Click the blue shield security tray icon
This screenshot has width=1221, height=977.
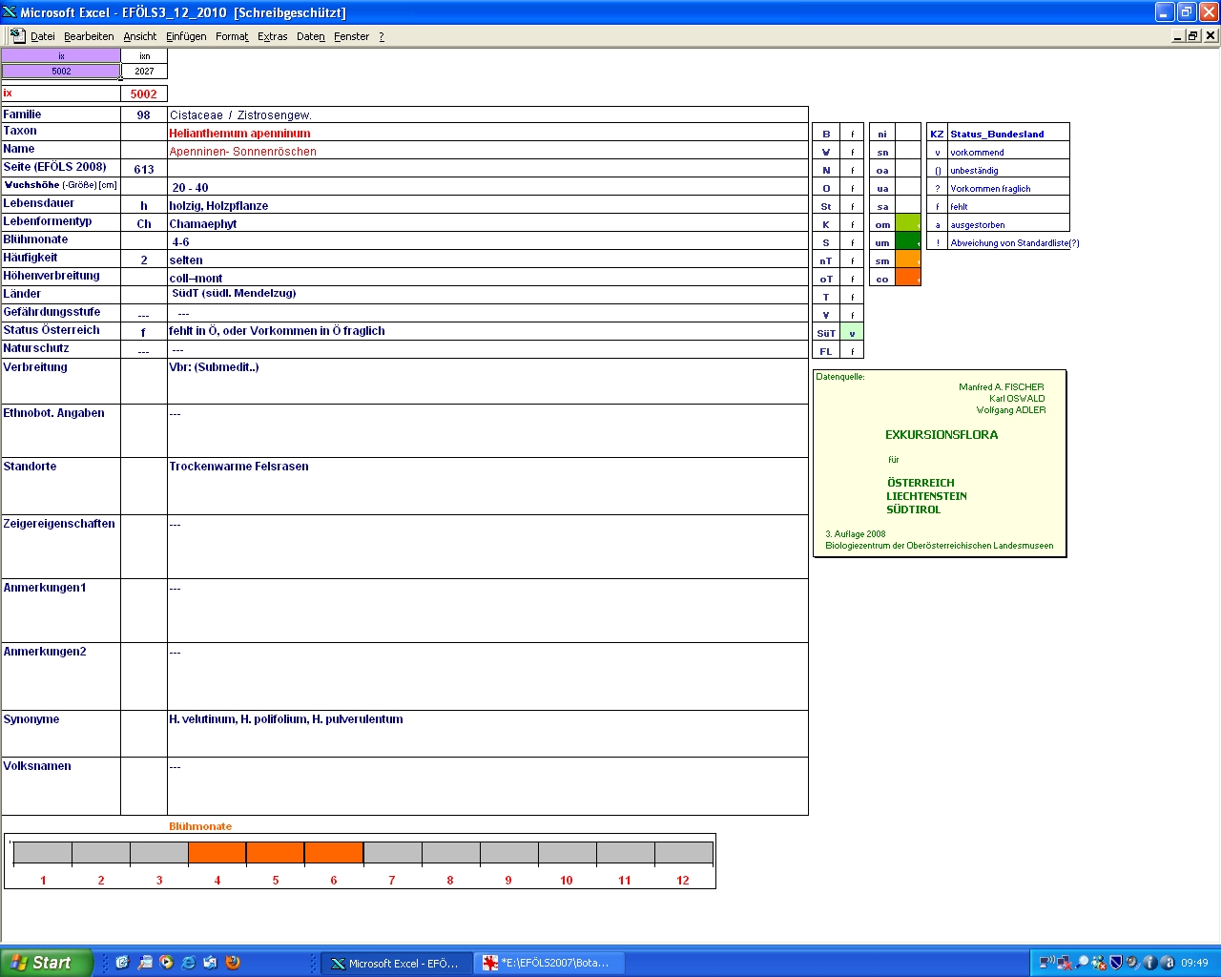(1115, 963)
